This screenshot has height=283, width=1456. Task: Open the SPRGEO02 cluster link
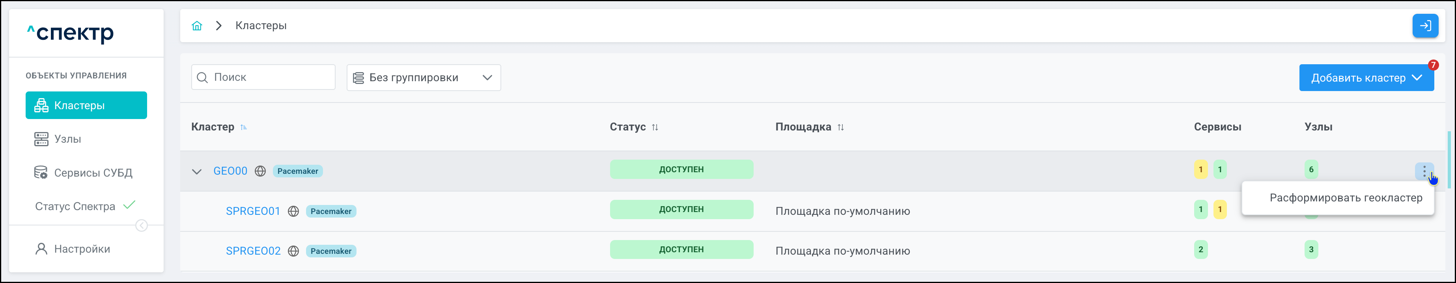click(x=253, y=251)
